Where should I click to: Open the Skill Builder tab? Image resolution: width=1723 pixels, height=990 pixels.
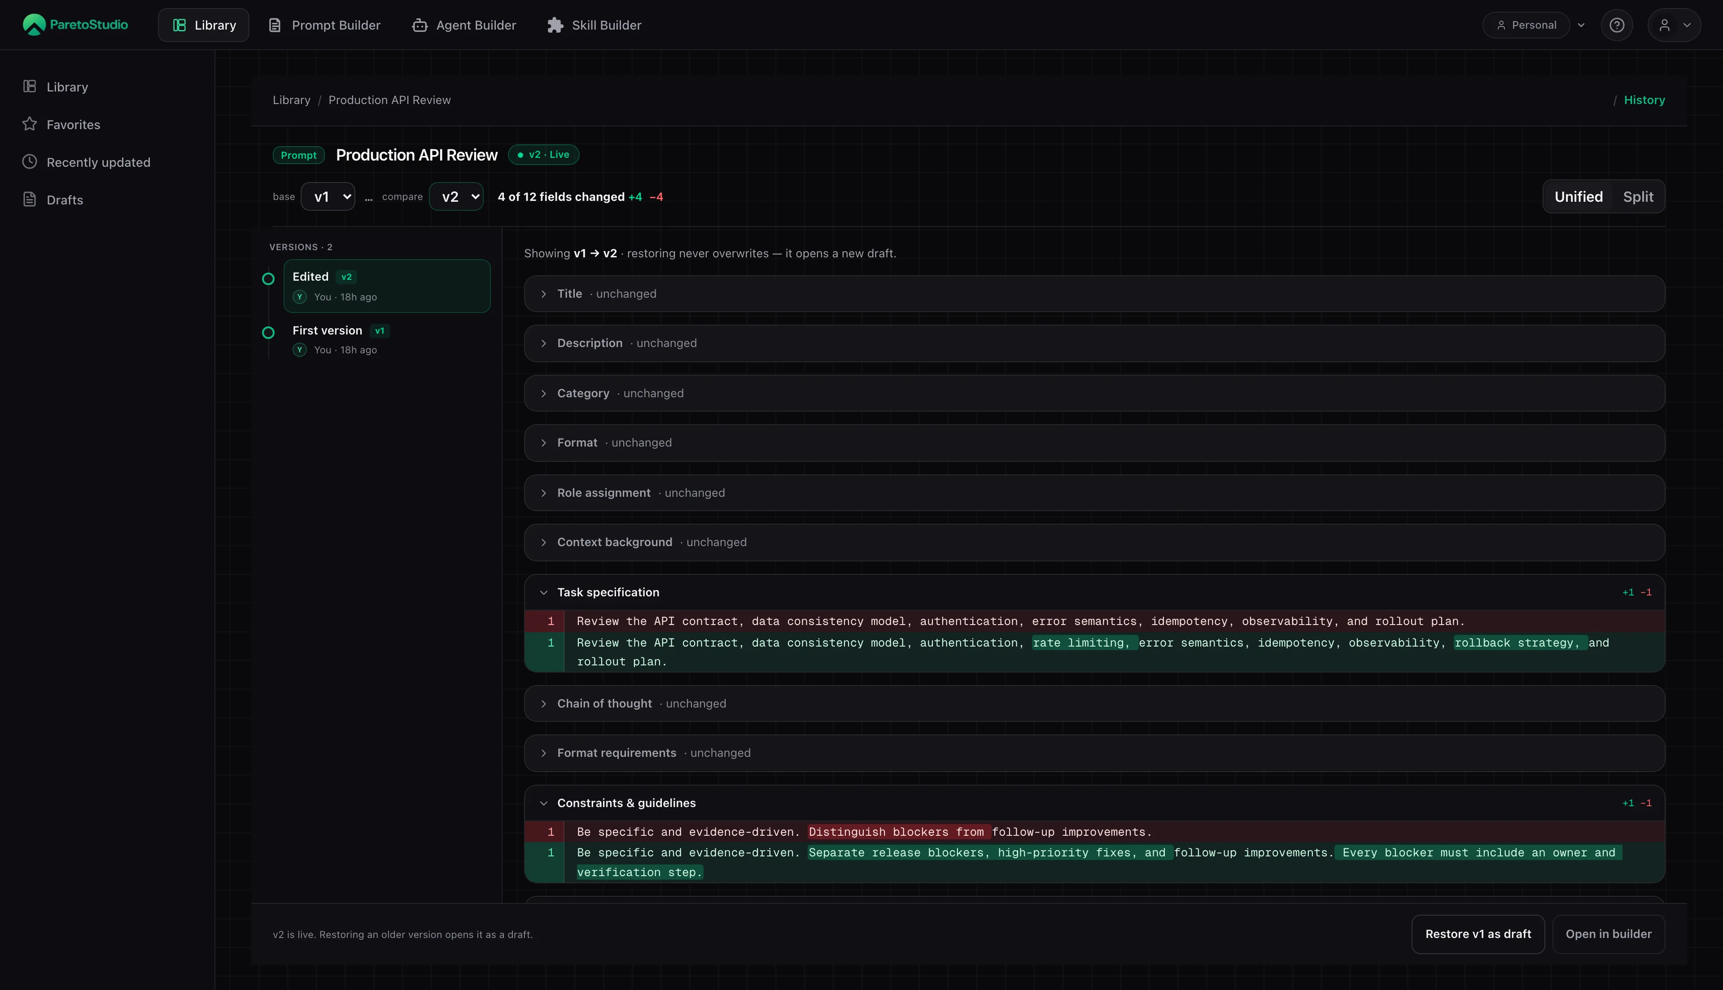pyautogui.click(x=595, y=25)
